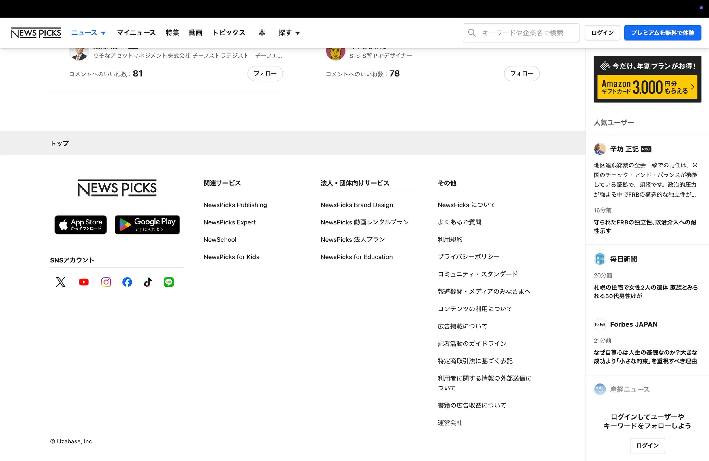
Task: Open the Instagram account icon
Action: 106,282
